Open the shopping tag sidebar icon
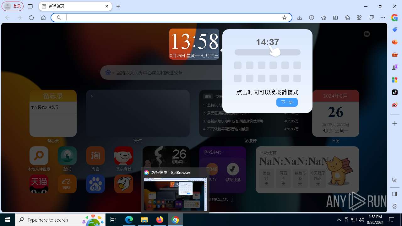The height and width of the screenshot is (226, 402). (395, 30)
